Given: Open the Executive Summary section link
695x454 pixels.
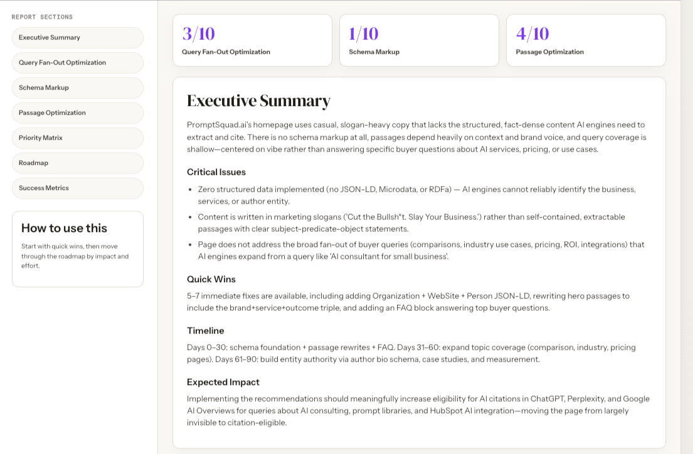Looking at the screenshot, I should tap(78, 38).
